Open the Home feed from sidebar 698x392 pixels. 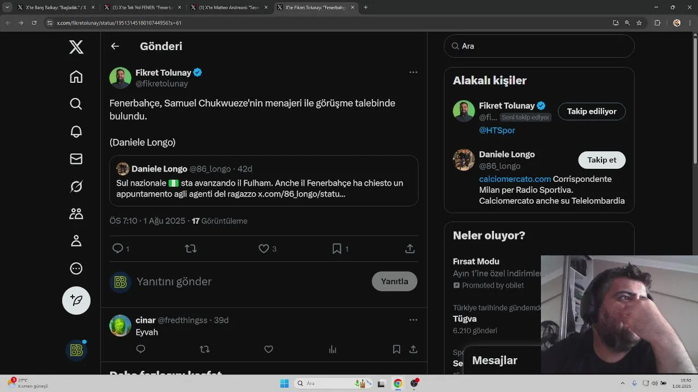tap(76, 77)
